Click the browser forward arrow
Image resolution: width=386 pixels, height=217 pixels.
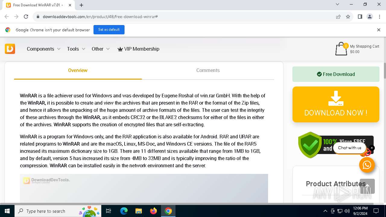pyautogui.click(x=16, y=17)
